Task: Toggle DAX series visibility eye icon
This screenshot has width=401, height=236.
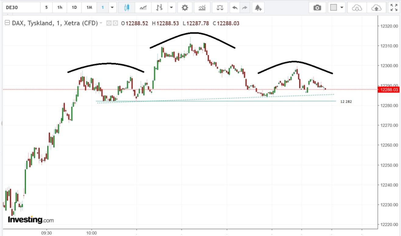Action: (x=109, y=23)
